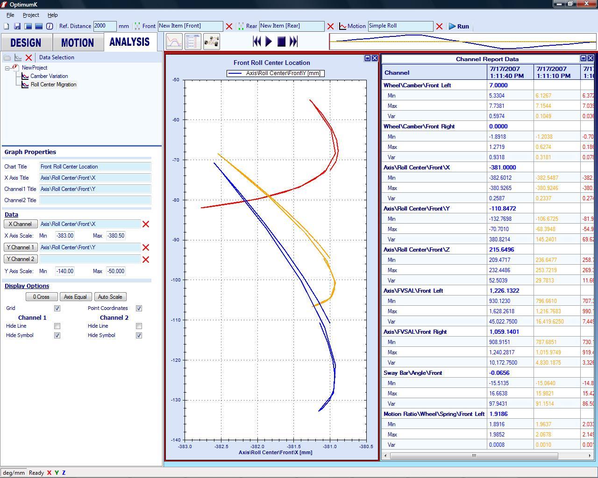Skip to end of simulation

tap(293, 42)
